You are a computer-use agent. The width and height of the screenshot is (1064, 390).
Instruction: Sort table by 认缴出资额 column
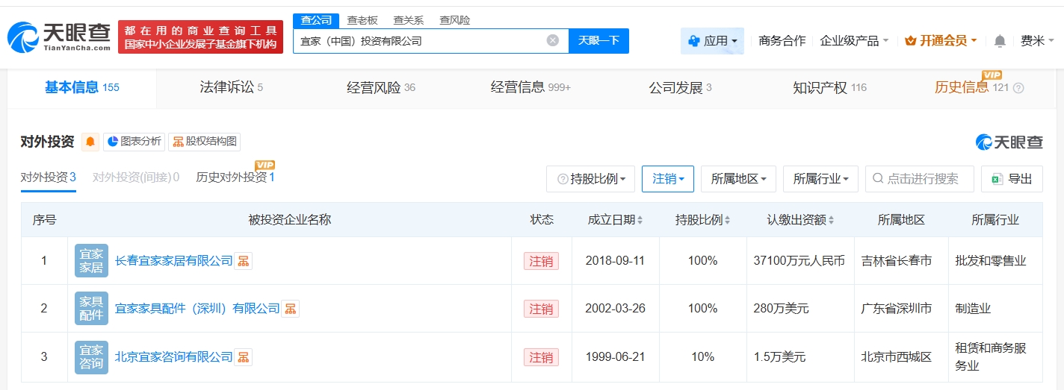coord(800,220)
